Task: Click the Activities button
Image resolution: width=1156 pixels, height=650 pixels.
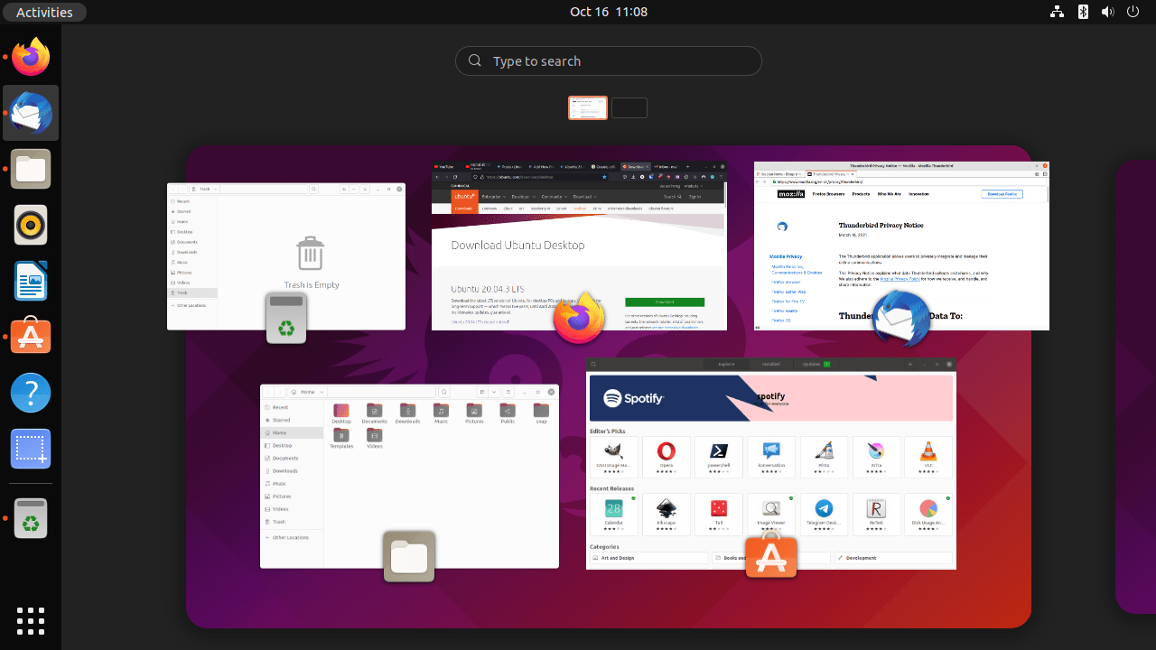Action: [x=44, y=12]
